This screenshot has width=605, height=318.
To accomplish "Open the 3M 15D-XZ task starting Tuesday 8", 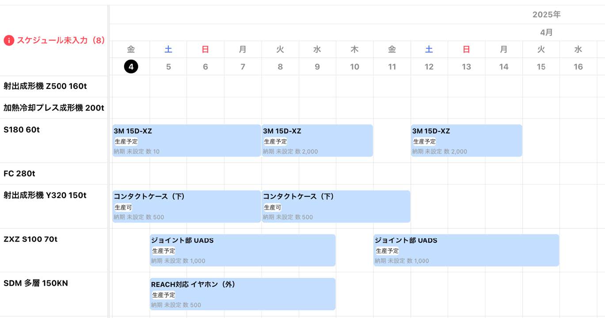I will pyautogui.click(x=317, y=141).
